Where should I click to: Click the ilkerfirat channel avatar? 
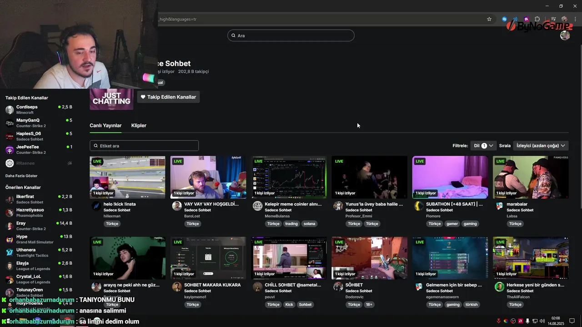(10, 199)
